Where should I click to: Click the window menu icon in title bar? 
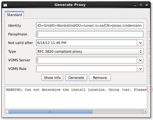[x=5, y=5]
